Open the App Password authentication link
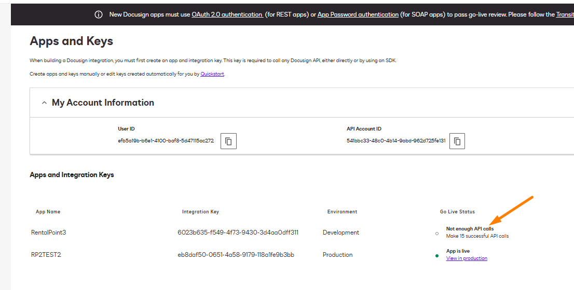This screenshot has height=290, width=574. tap(358, 15)
